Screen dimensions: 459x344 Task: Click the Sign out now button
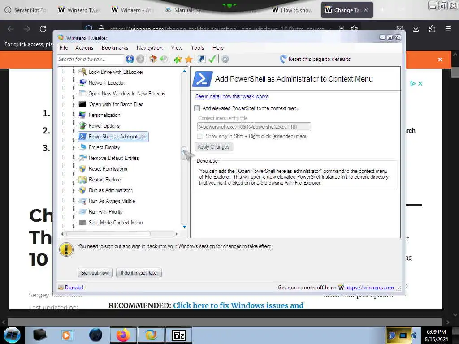coord(95,273)
